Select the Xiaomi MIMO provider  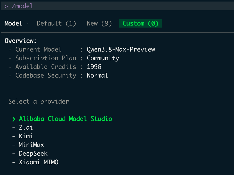click(x=39, y=162)
